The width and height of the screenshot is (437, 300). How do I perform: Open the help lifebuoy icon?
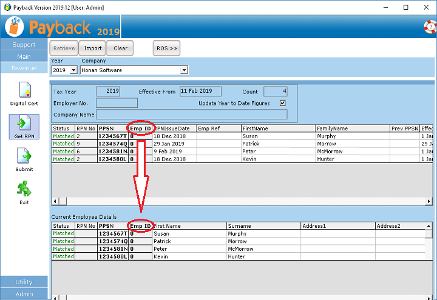tap(430, 27)
